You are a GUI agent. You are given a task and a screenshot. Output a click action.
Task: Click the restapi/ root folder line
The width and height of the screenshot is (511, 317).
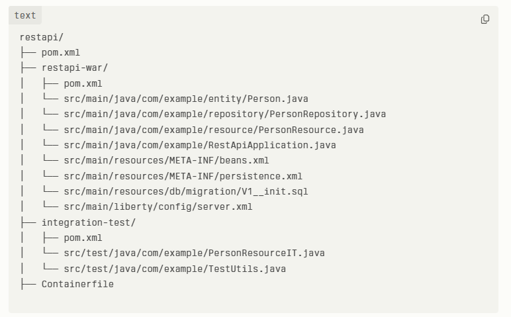42,37
